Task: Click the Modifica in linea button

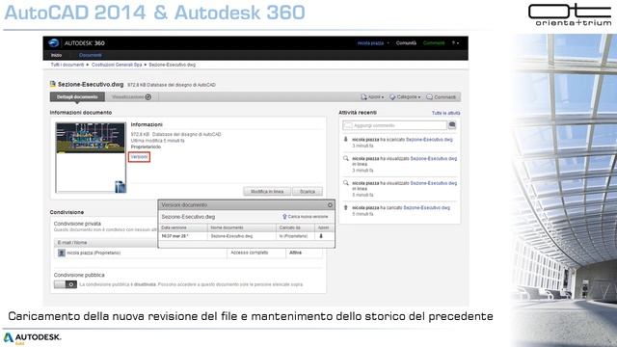Action: click(x=267, y=191)
